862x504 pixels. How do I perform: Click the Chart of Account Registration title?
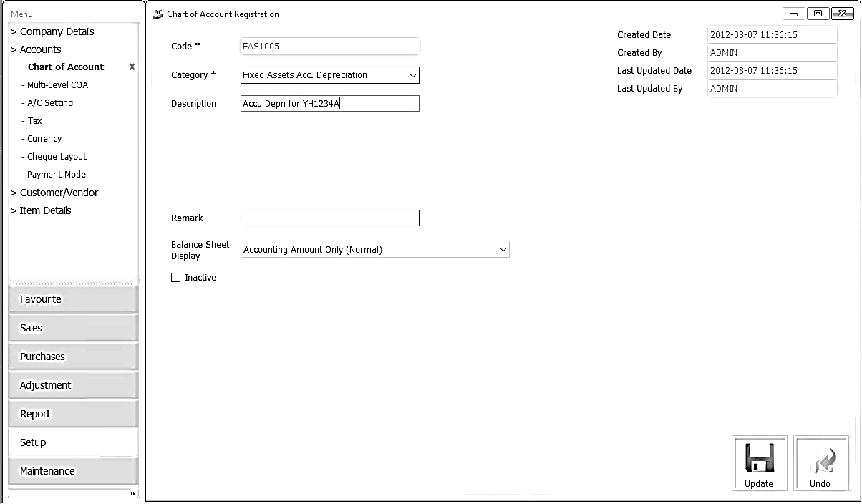pyautogui.click(x=223, y=14)
